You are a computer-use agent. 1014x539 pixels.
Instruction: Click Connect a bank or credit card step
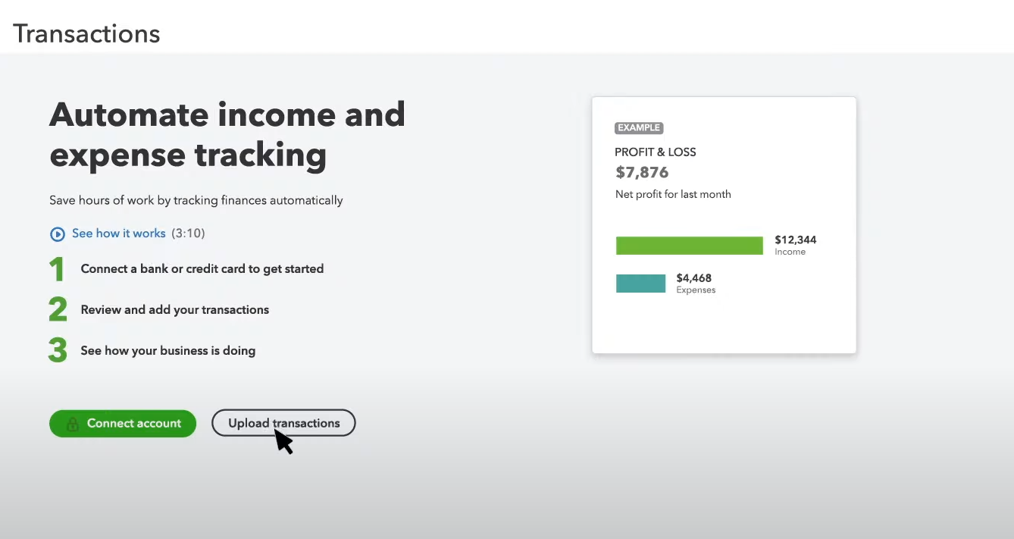point(202,269)
